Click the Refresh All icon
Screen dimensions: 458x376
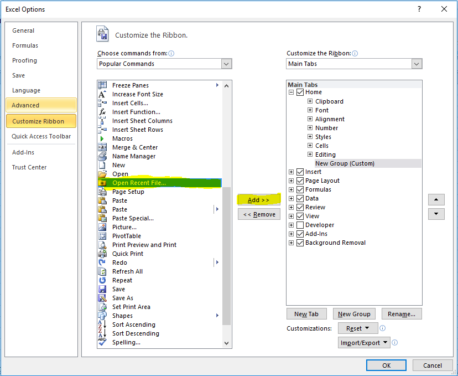click(102, 271)
